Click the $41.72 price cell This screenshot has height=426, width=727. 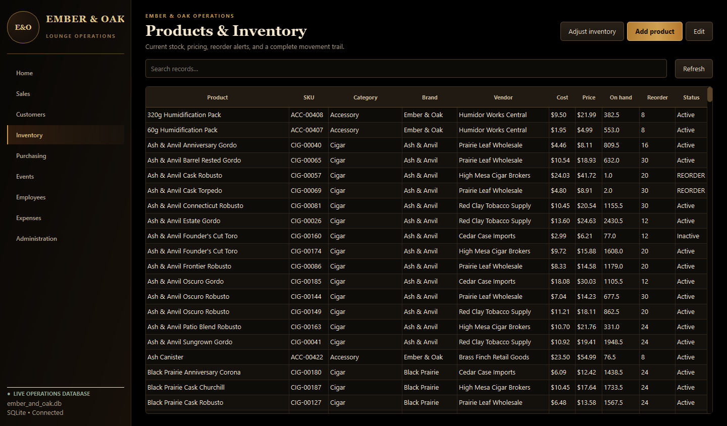[x=589, y=176]
